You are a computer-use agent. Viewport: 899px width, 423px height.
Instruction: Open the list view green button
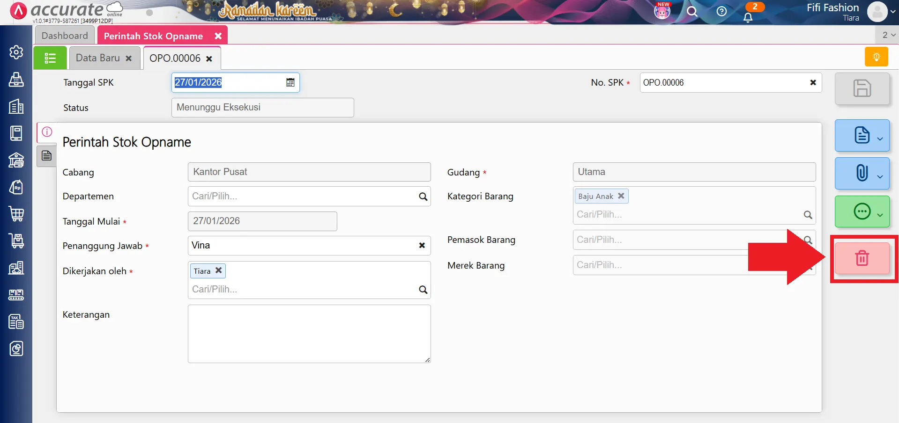coord(50,58)
